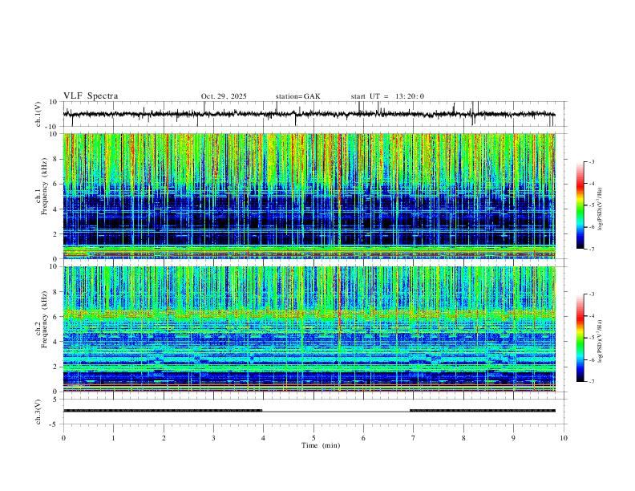This screenshot has height=491, width=635.
Task: Click time axis tick label '0'
Action: [x=63, y=438]
